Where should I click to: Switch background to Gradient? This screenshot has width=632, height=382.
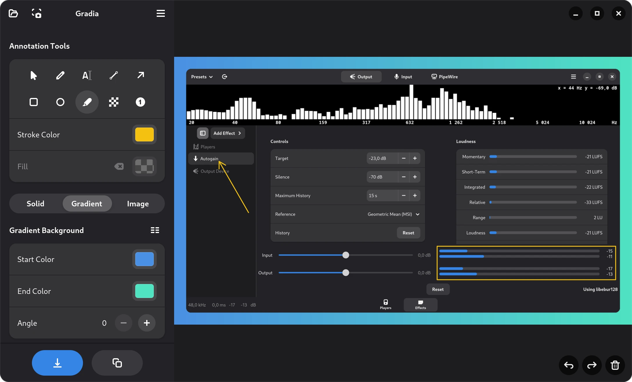coord(87,204)
